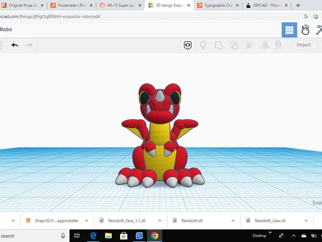Click the Google icon in the address bar

(306, 17)
